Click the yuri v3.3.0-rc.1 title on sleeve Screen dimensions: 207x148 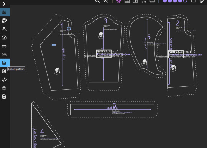point(108,51)
